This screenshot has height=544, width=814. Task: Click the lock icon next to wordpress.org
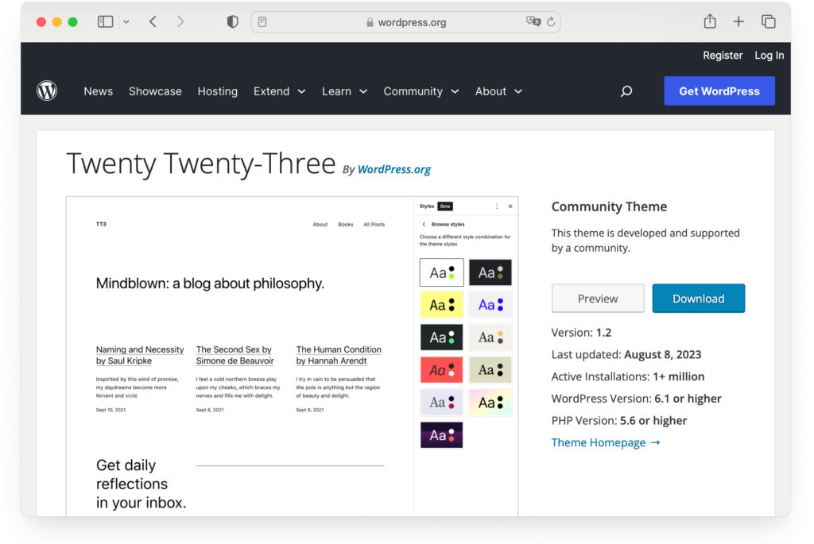[370, 22]
